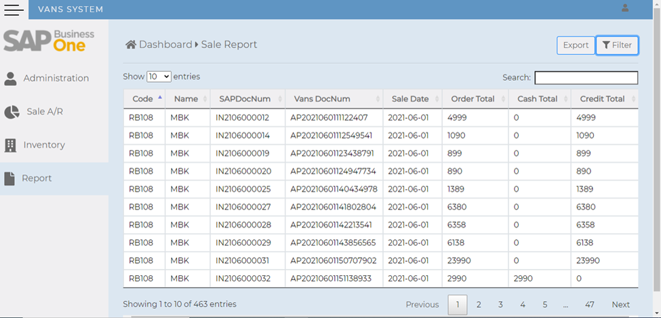
Task: Sort table by Credit Total column
Action: [605, 99]
